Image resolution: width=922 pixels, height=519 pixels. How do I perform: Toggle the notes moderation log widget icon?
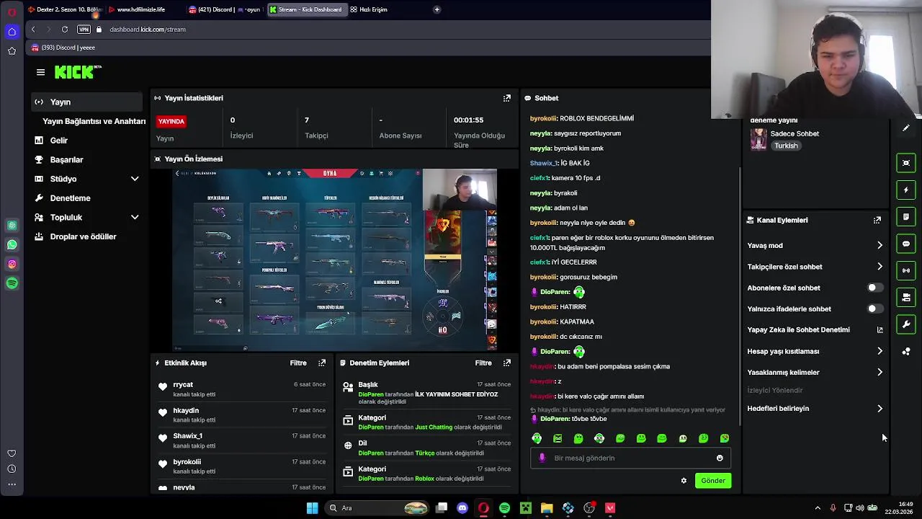906,217
